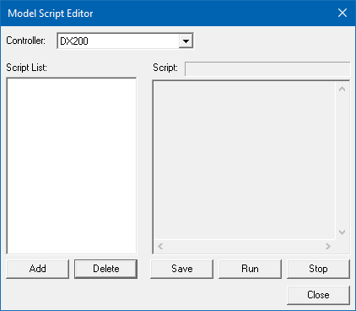Click the Add script button
The image size is (356, 311).
coord(37,269)
